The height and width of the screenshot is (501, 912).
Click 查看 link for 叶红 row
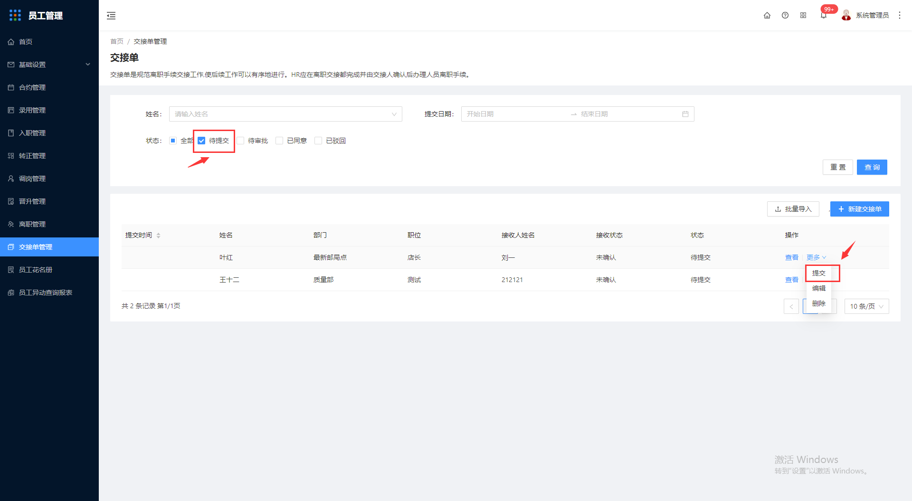coord(792,257)
